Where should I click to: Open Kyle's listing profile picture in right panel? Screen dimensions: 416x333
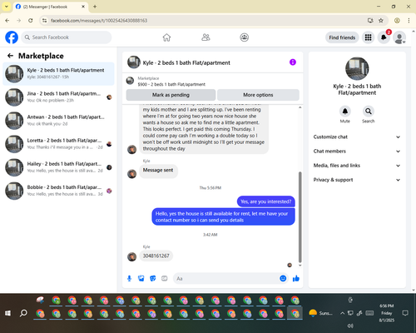point(357,69)
